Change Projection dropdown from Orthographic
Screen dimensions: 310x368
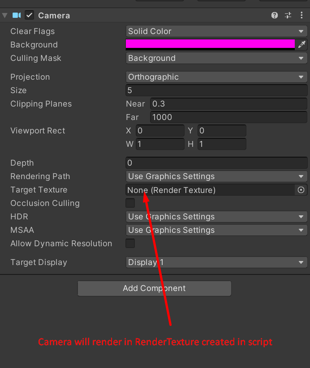point(216,77)
